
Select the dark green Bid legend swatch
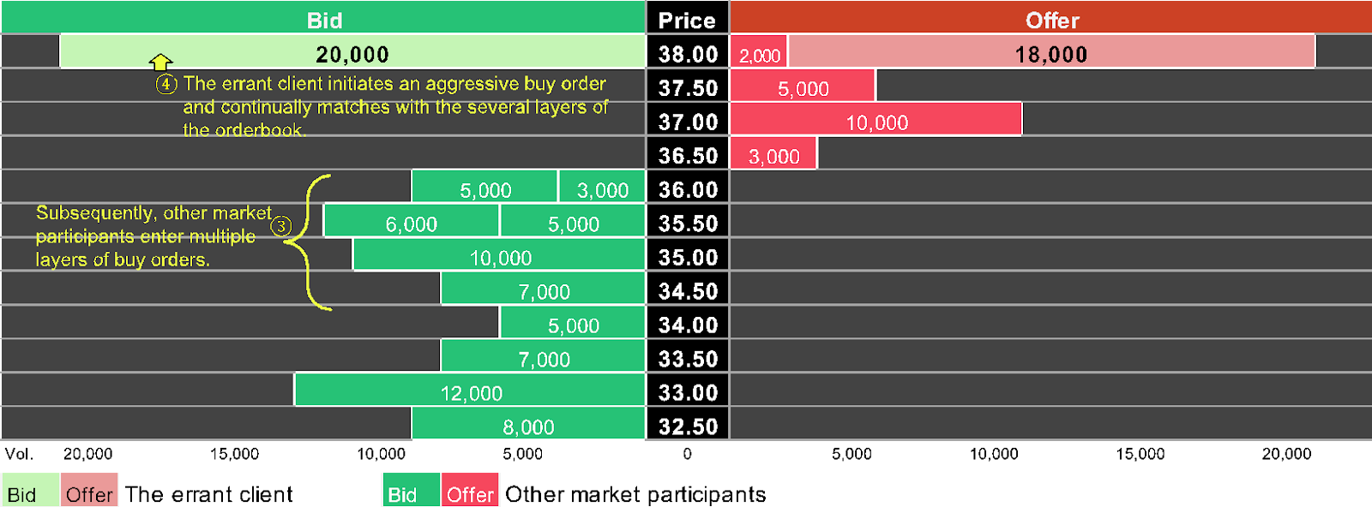tap(411, 491)
